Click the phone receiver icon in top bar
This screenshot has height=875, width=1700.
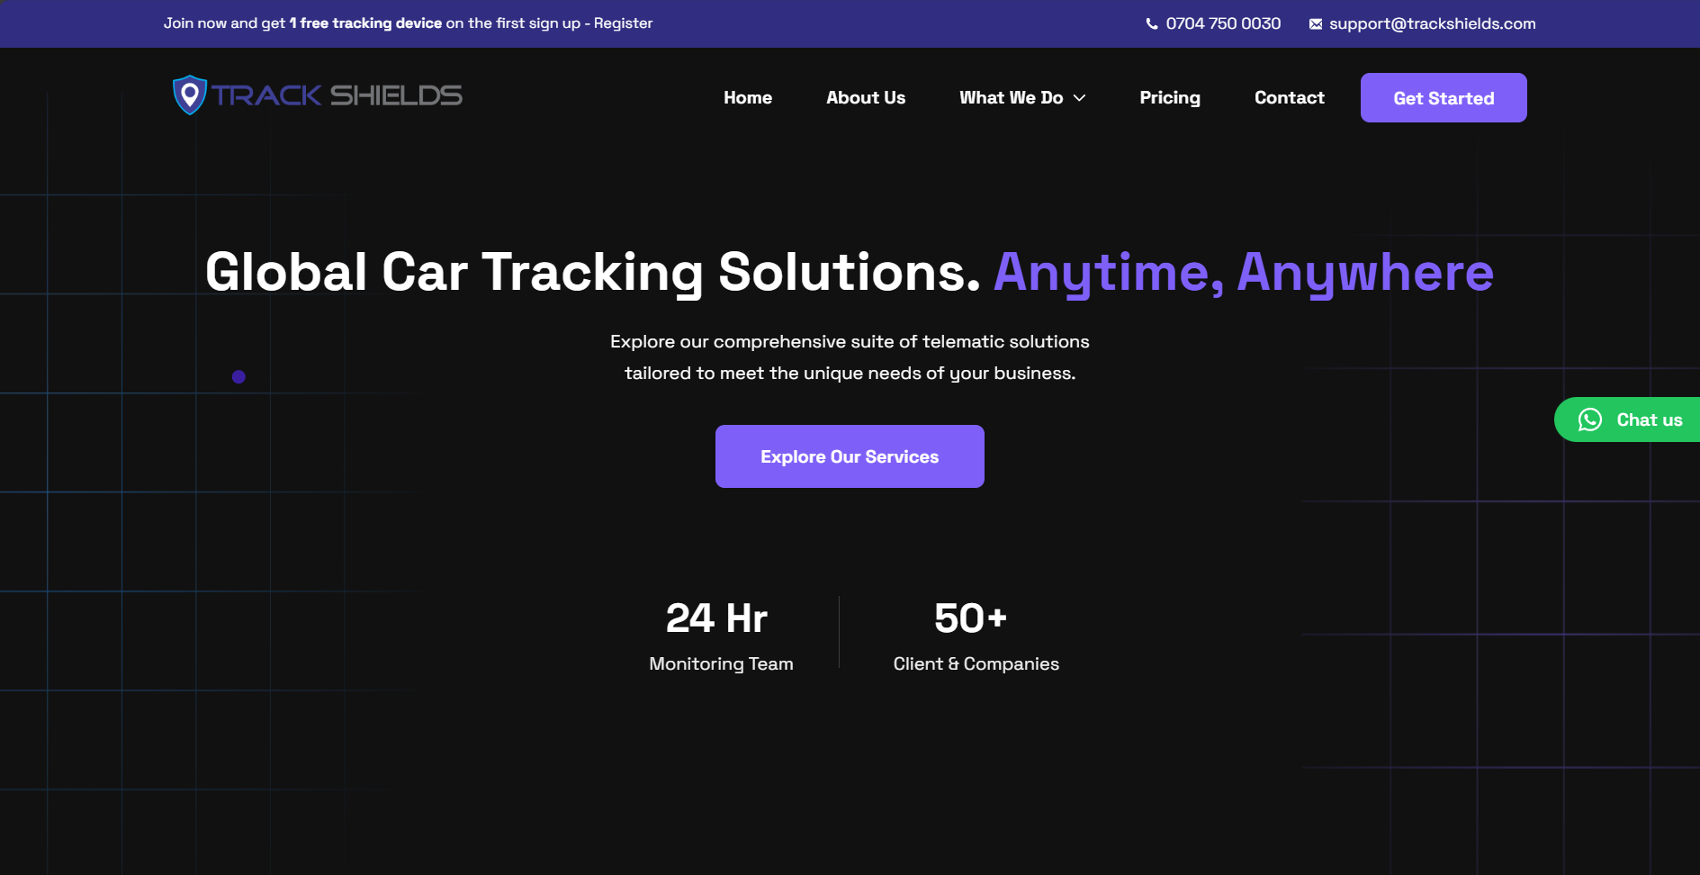1150,23
